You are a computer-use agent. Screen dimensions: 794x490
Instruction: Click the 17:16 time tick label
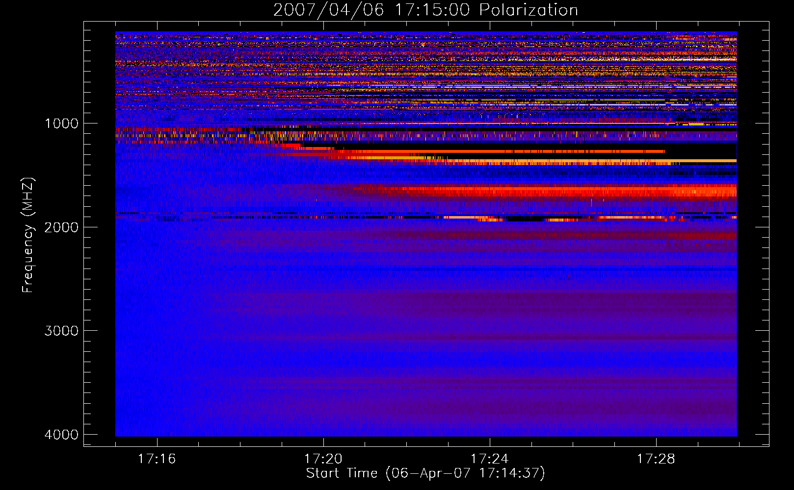click(157, 459)
